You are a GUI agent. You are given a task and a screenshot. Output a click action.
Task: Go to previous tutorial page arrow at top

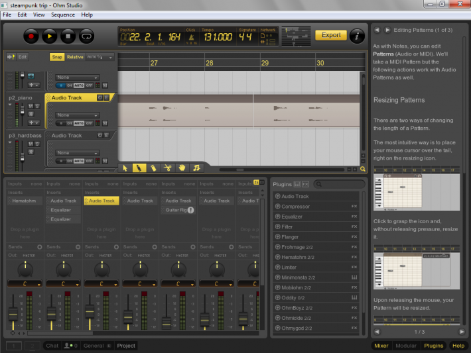pyautogui.click(x=377, y=30)
